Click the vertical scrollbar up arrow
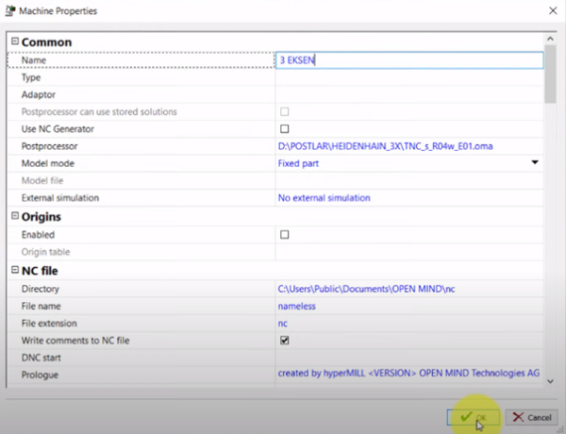Viewport: 566px width, 434px height. 551,40
